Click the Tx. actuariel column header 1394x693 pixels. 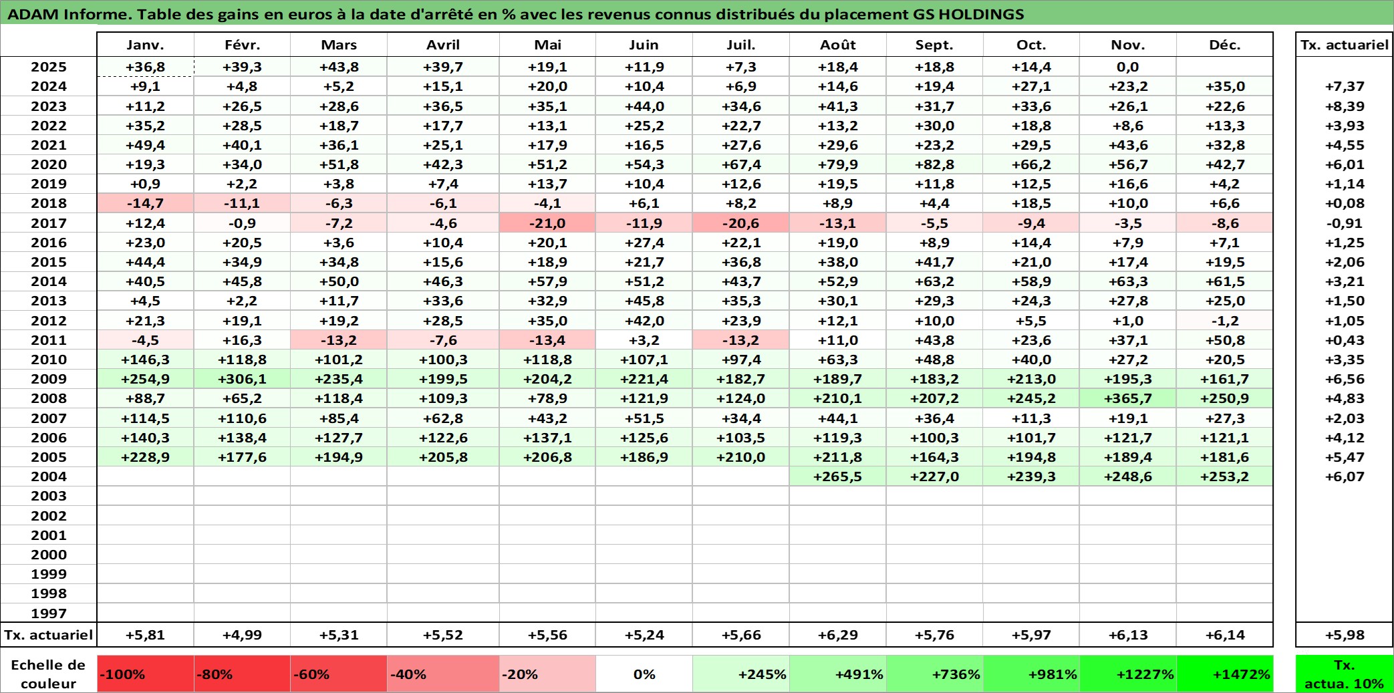[1344, 45]
